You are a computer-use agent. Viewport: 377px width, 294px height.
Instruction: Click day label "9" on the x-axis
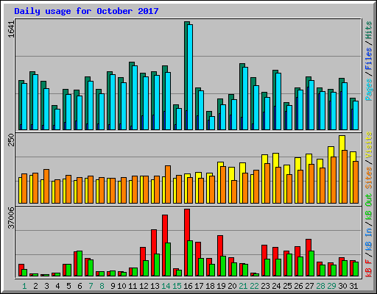[x=113, y=286]
